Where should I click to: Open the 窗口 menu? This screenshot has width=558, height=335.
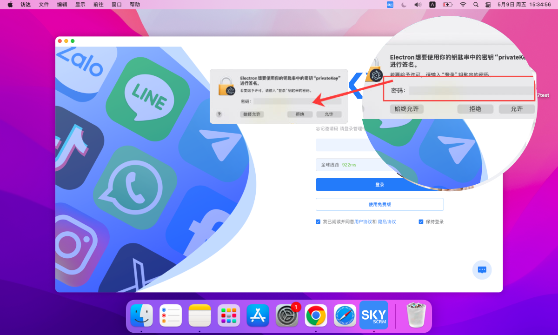click(x=117, y=5)
